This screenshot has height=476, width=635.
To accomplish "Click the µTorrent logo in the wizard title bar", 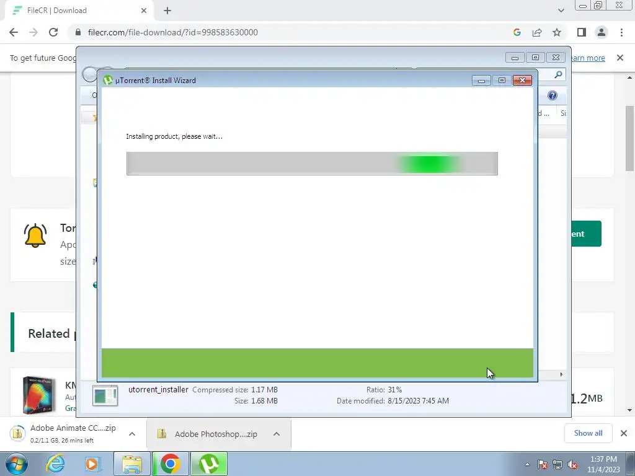I will [108, 80].
